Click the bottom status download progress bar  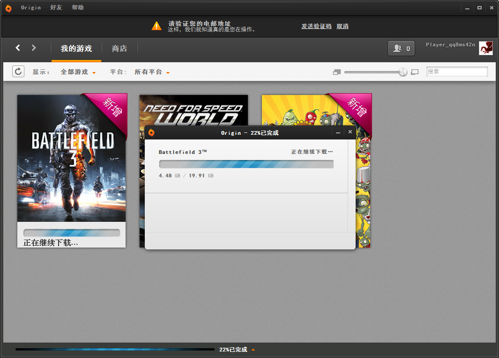[115, 349]
